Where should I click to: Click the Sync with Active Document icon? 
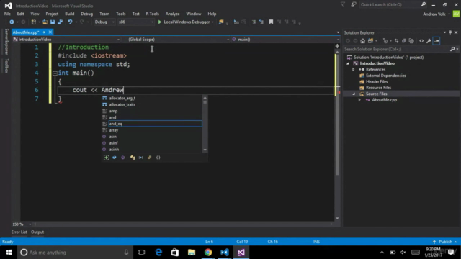point(396,41)
